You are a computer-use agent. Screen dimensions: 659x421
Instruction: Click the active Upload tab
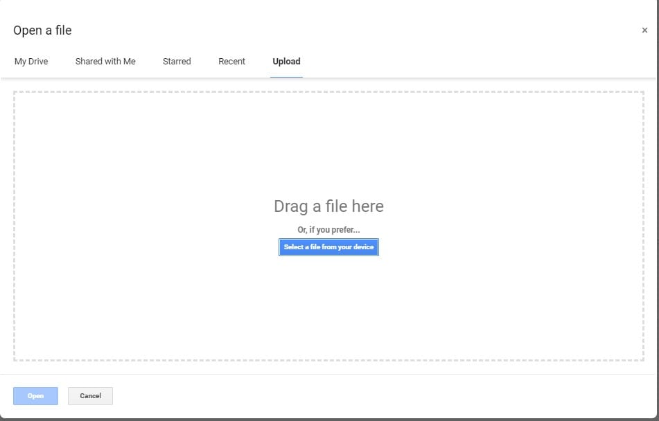[286, 62]
